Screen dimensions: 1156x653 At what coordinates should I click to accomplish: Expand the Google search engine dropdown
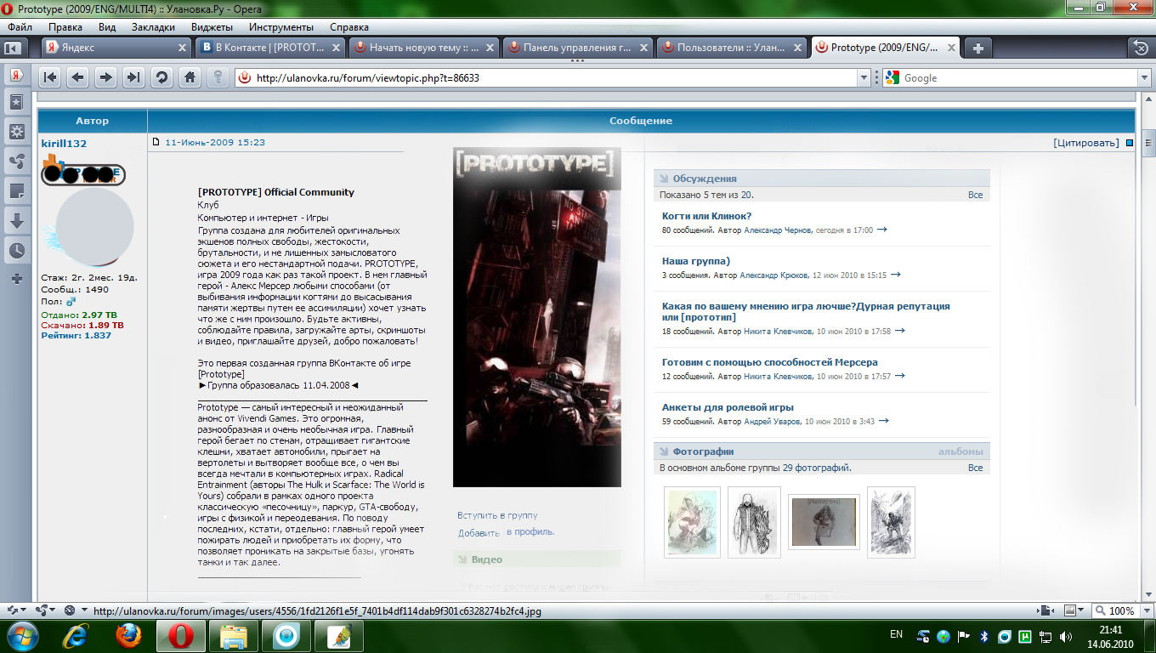pyautogui.click(x=1143, y=77)
